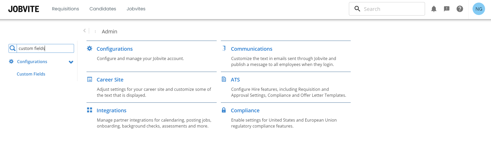Viewport: 491px width, 141px height.
Task: Click the notifications bell icon
Action: [x=434, y=9]
